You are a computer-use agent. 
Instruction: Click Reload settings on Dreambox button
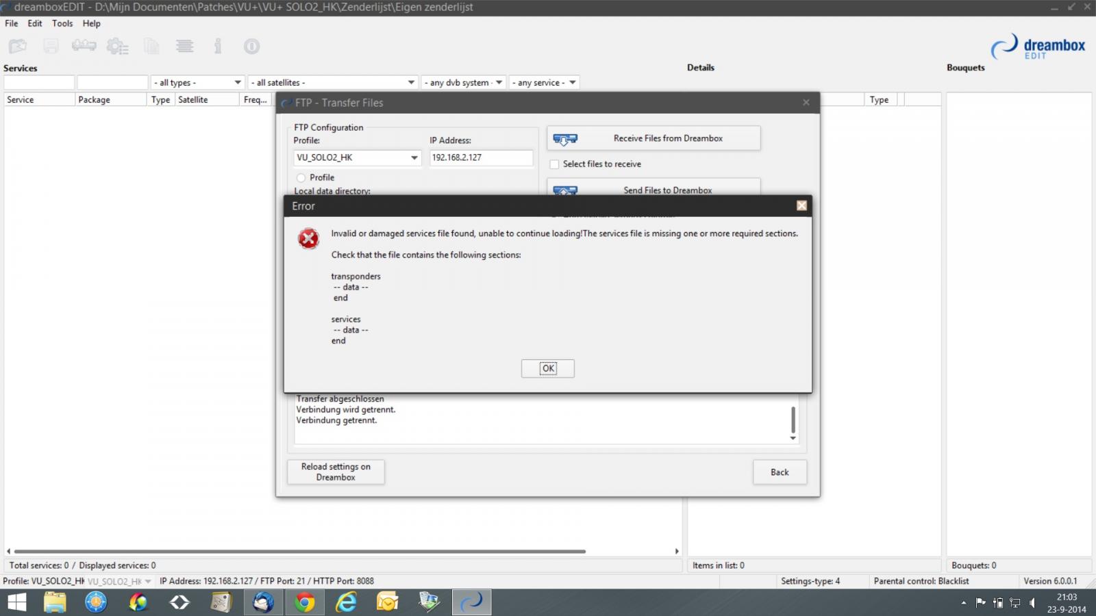tap(336, 472)
